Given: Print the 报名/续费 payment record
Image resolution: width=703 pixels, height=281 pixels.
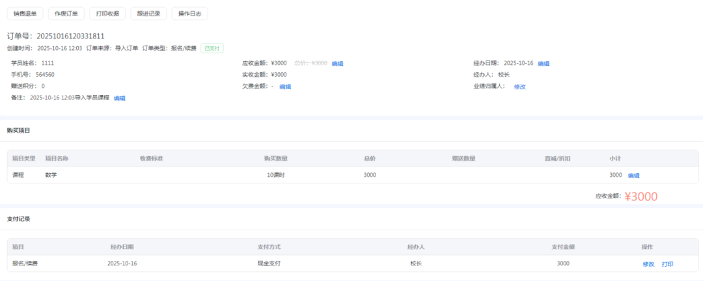Looking at the screenshot, I should pyautogui.click(x=667, y=264).
